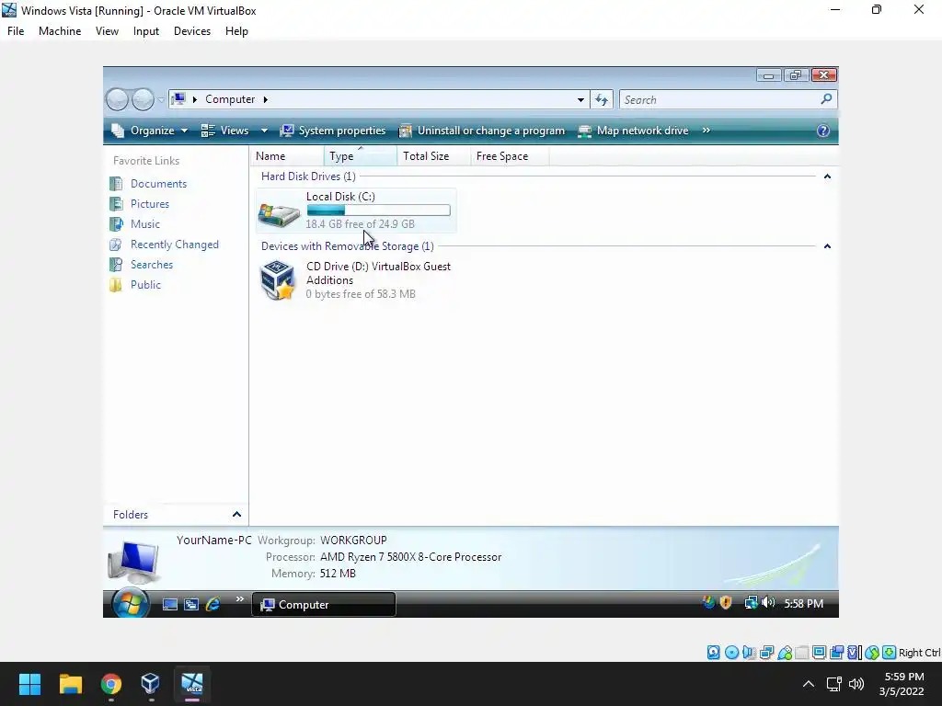Click Local Disk (C:) usage bar
This screenshot has height=706, width=942.
pyautogui.click(x=378, y=211)
